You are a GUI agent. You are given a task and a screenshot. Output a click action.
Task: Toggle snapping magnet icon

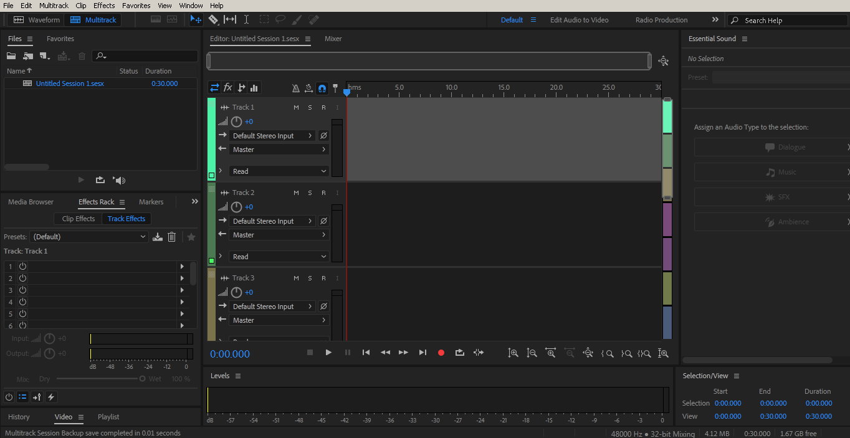(x=322, y=88)
